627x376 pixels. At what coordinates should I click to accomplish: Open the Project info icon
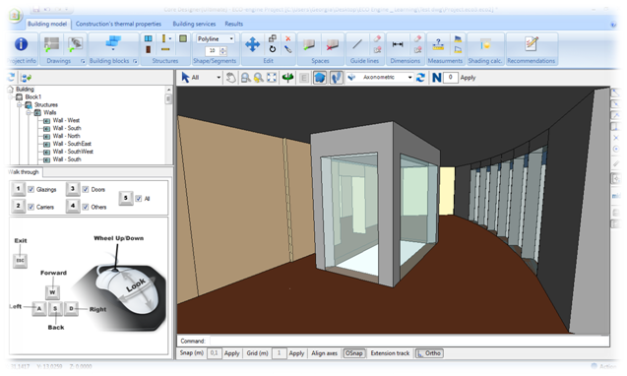click(22, 44)
